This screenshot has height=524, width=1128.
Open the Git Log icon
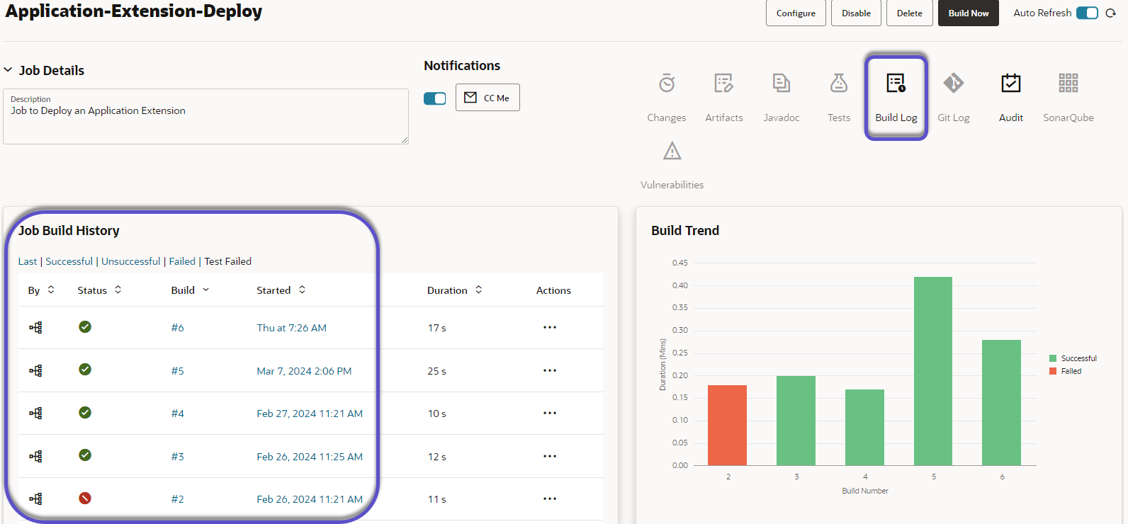tap(953, 84)
